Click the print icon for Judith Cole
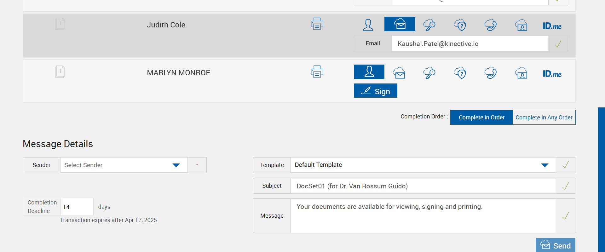 (317, 24)
